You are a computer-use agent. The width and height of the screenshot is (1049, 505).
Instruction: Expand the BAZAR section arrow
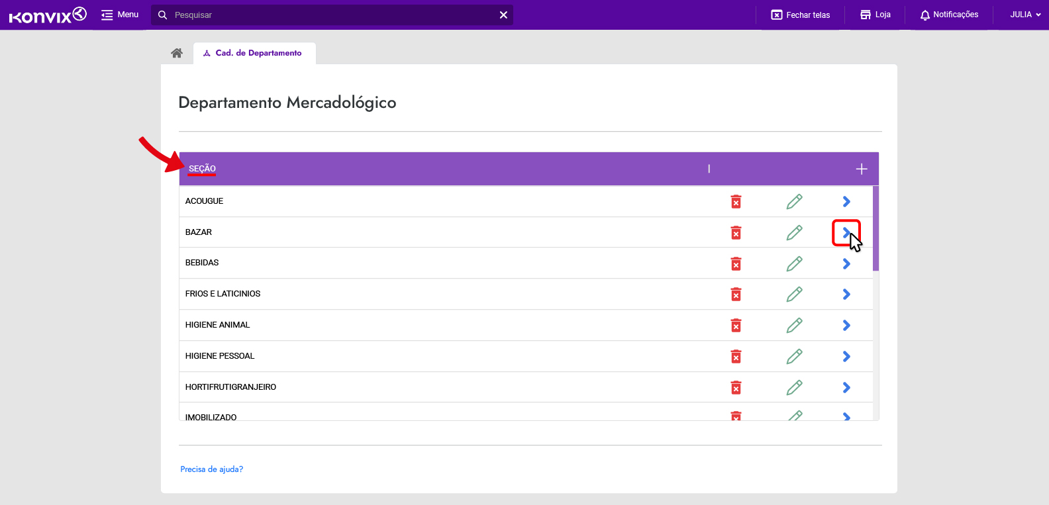[x=846, y=232]
